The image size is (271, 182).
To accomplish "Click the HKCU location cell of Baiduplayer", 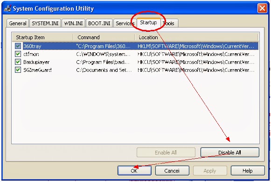I will [196, 62].
